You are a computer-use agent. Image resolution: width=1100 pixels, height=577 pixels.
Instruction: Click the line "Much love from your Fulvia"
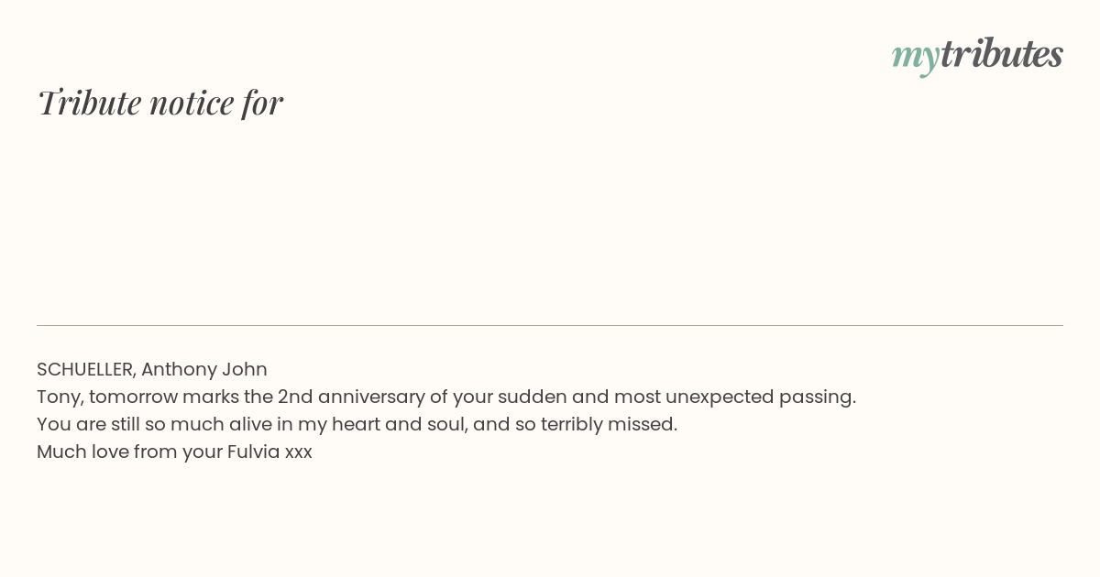pyautogui.click(x=174, y=452)
